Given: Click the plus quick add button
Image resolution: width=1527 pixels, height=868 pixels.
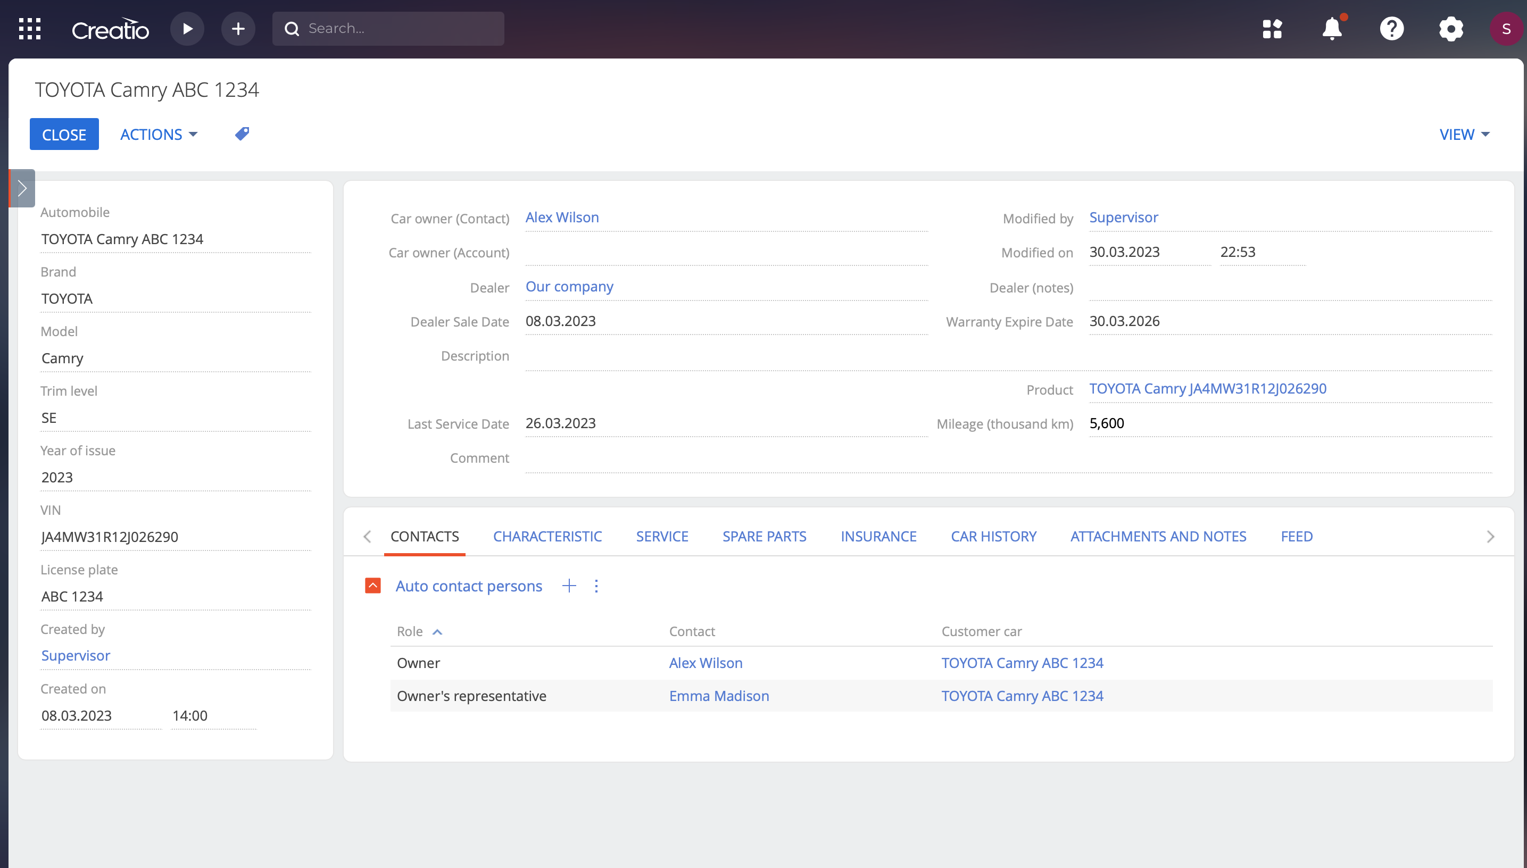Looking at the screenshot, I should point(238,29).
